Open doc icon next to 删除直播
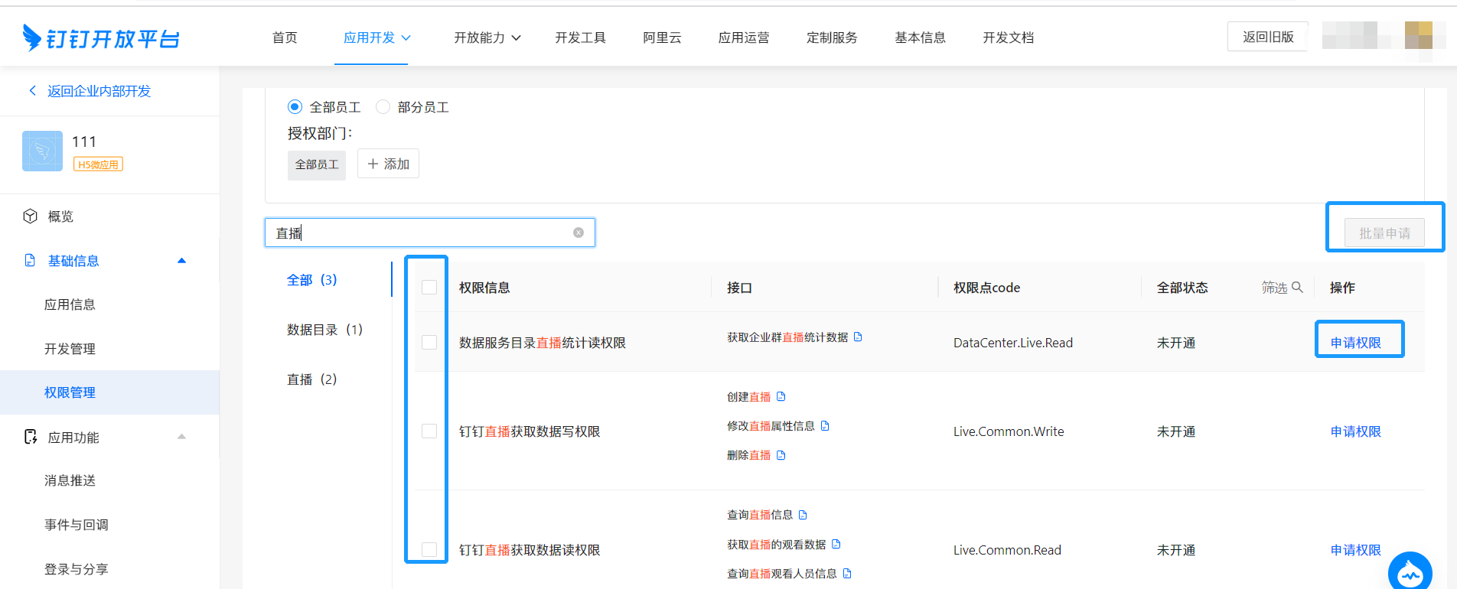Viewport: 1457px width, 589px height. 781,455
